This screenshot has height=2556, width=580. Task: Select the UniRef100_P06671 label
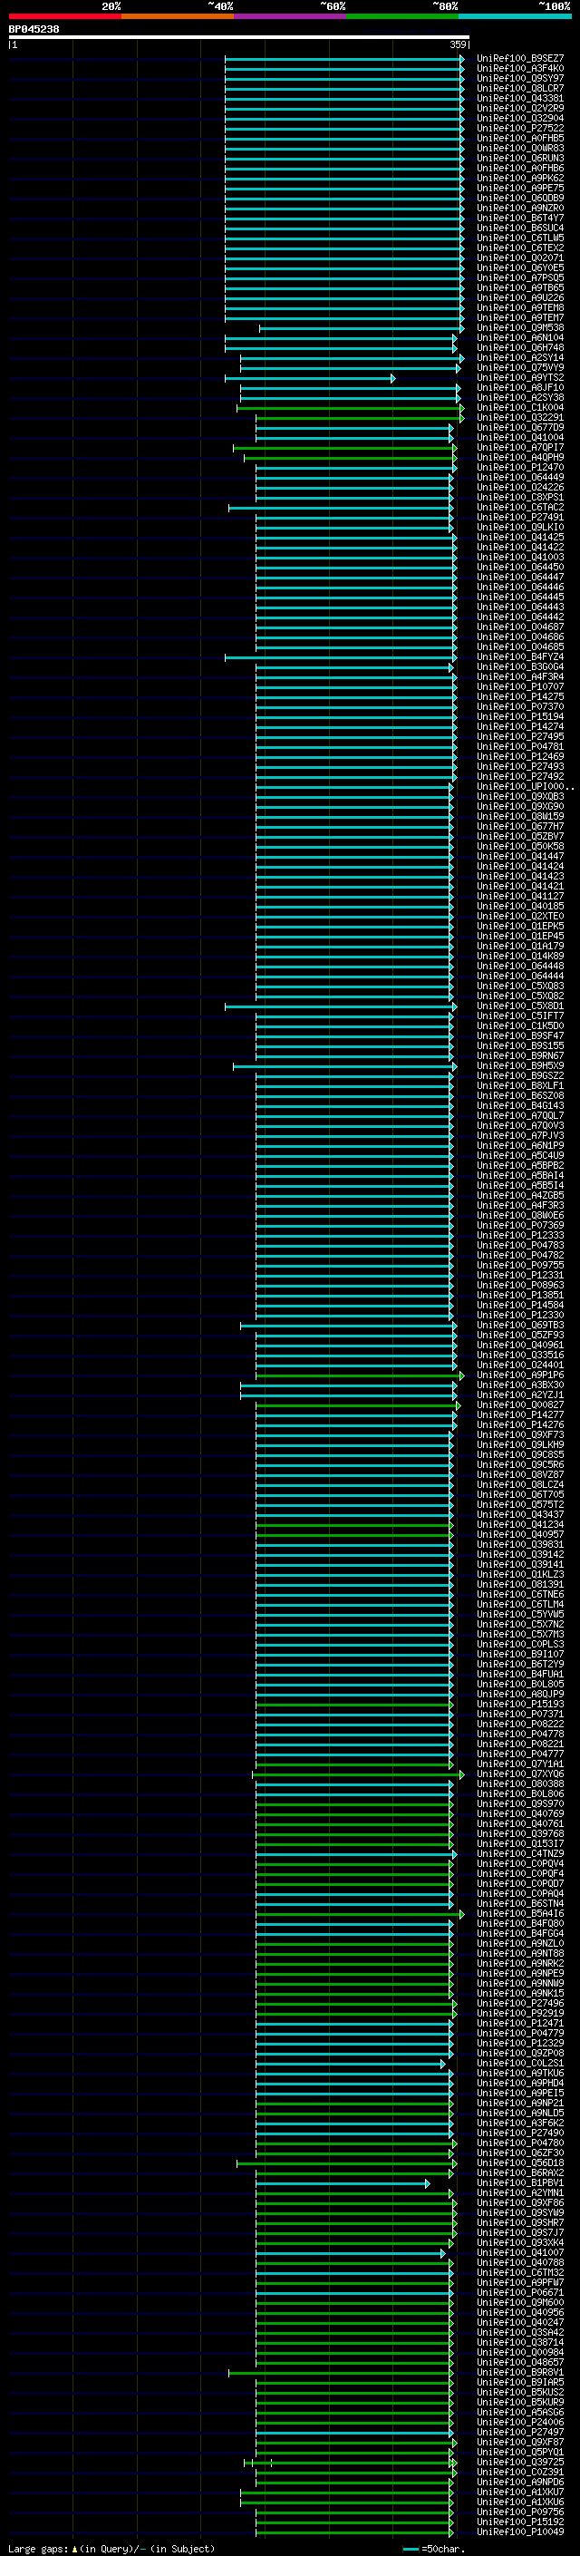point(519,2293)
